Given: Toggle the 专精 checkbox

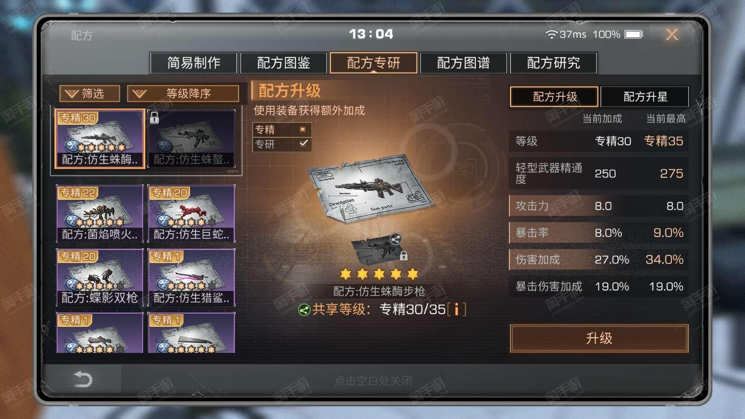Looking at the screenshot, I should tap(303, 129).
